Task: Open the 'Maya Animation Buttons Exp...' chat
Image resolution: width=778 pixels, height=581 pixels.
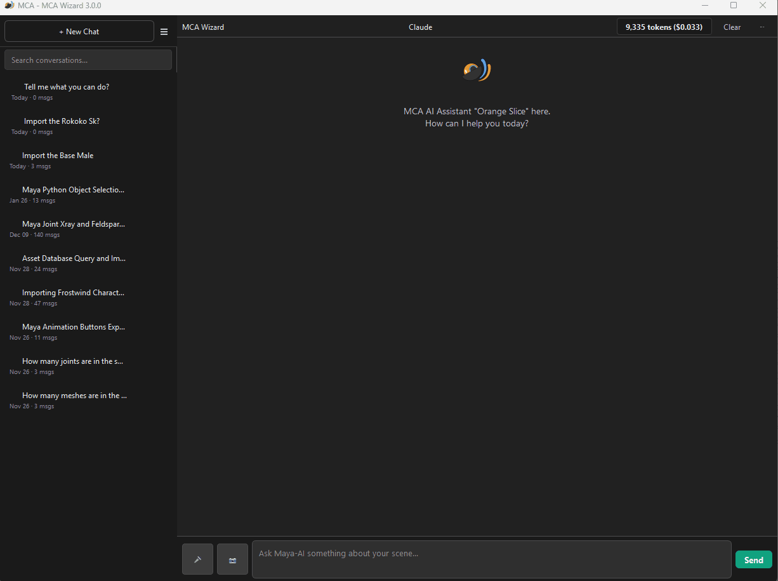Action: (x=88, y=332)
